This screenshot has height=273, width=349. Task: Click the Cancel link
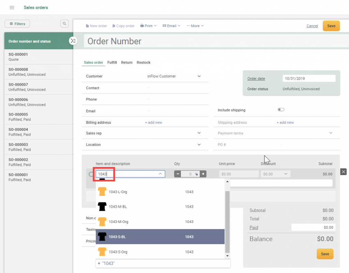(312, 26)
